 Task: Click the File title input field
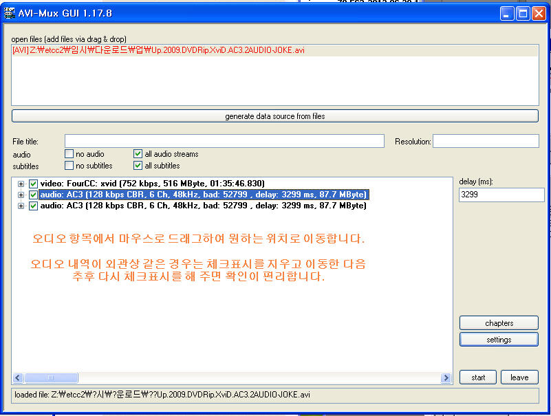coord(224,141)
